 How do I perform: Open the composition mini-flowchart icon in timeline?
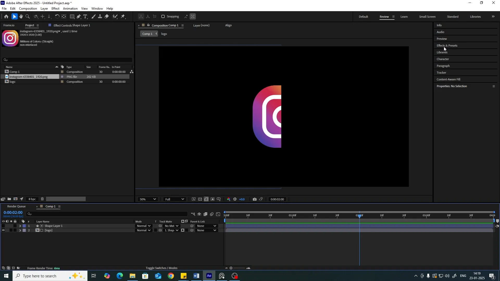(193, 214)
